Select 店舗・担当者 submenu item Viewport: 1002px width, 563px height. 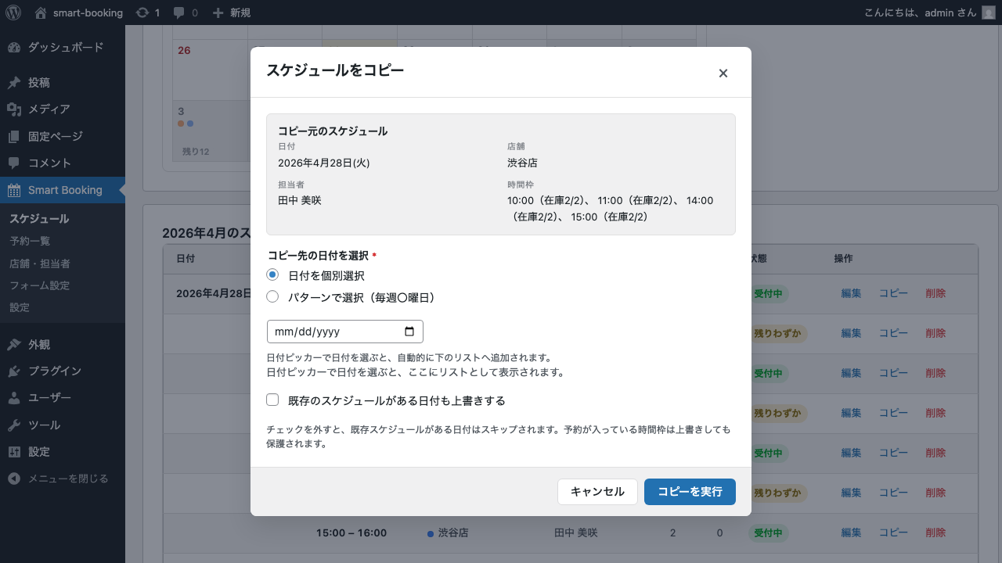40,264
